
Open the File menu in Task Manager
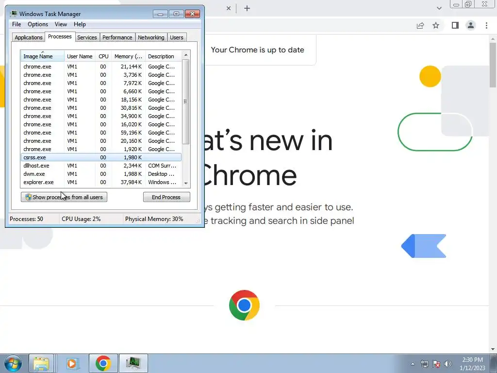[17, 24]
